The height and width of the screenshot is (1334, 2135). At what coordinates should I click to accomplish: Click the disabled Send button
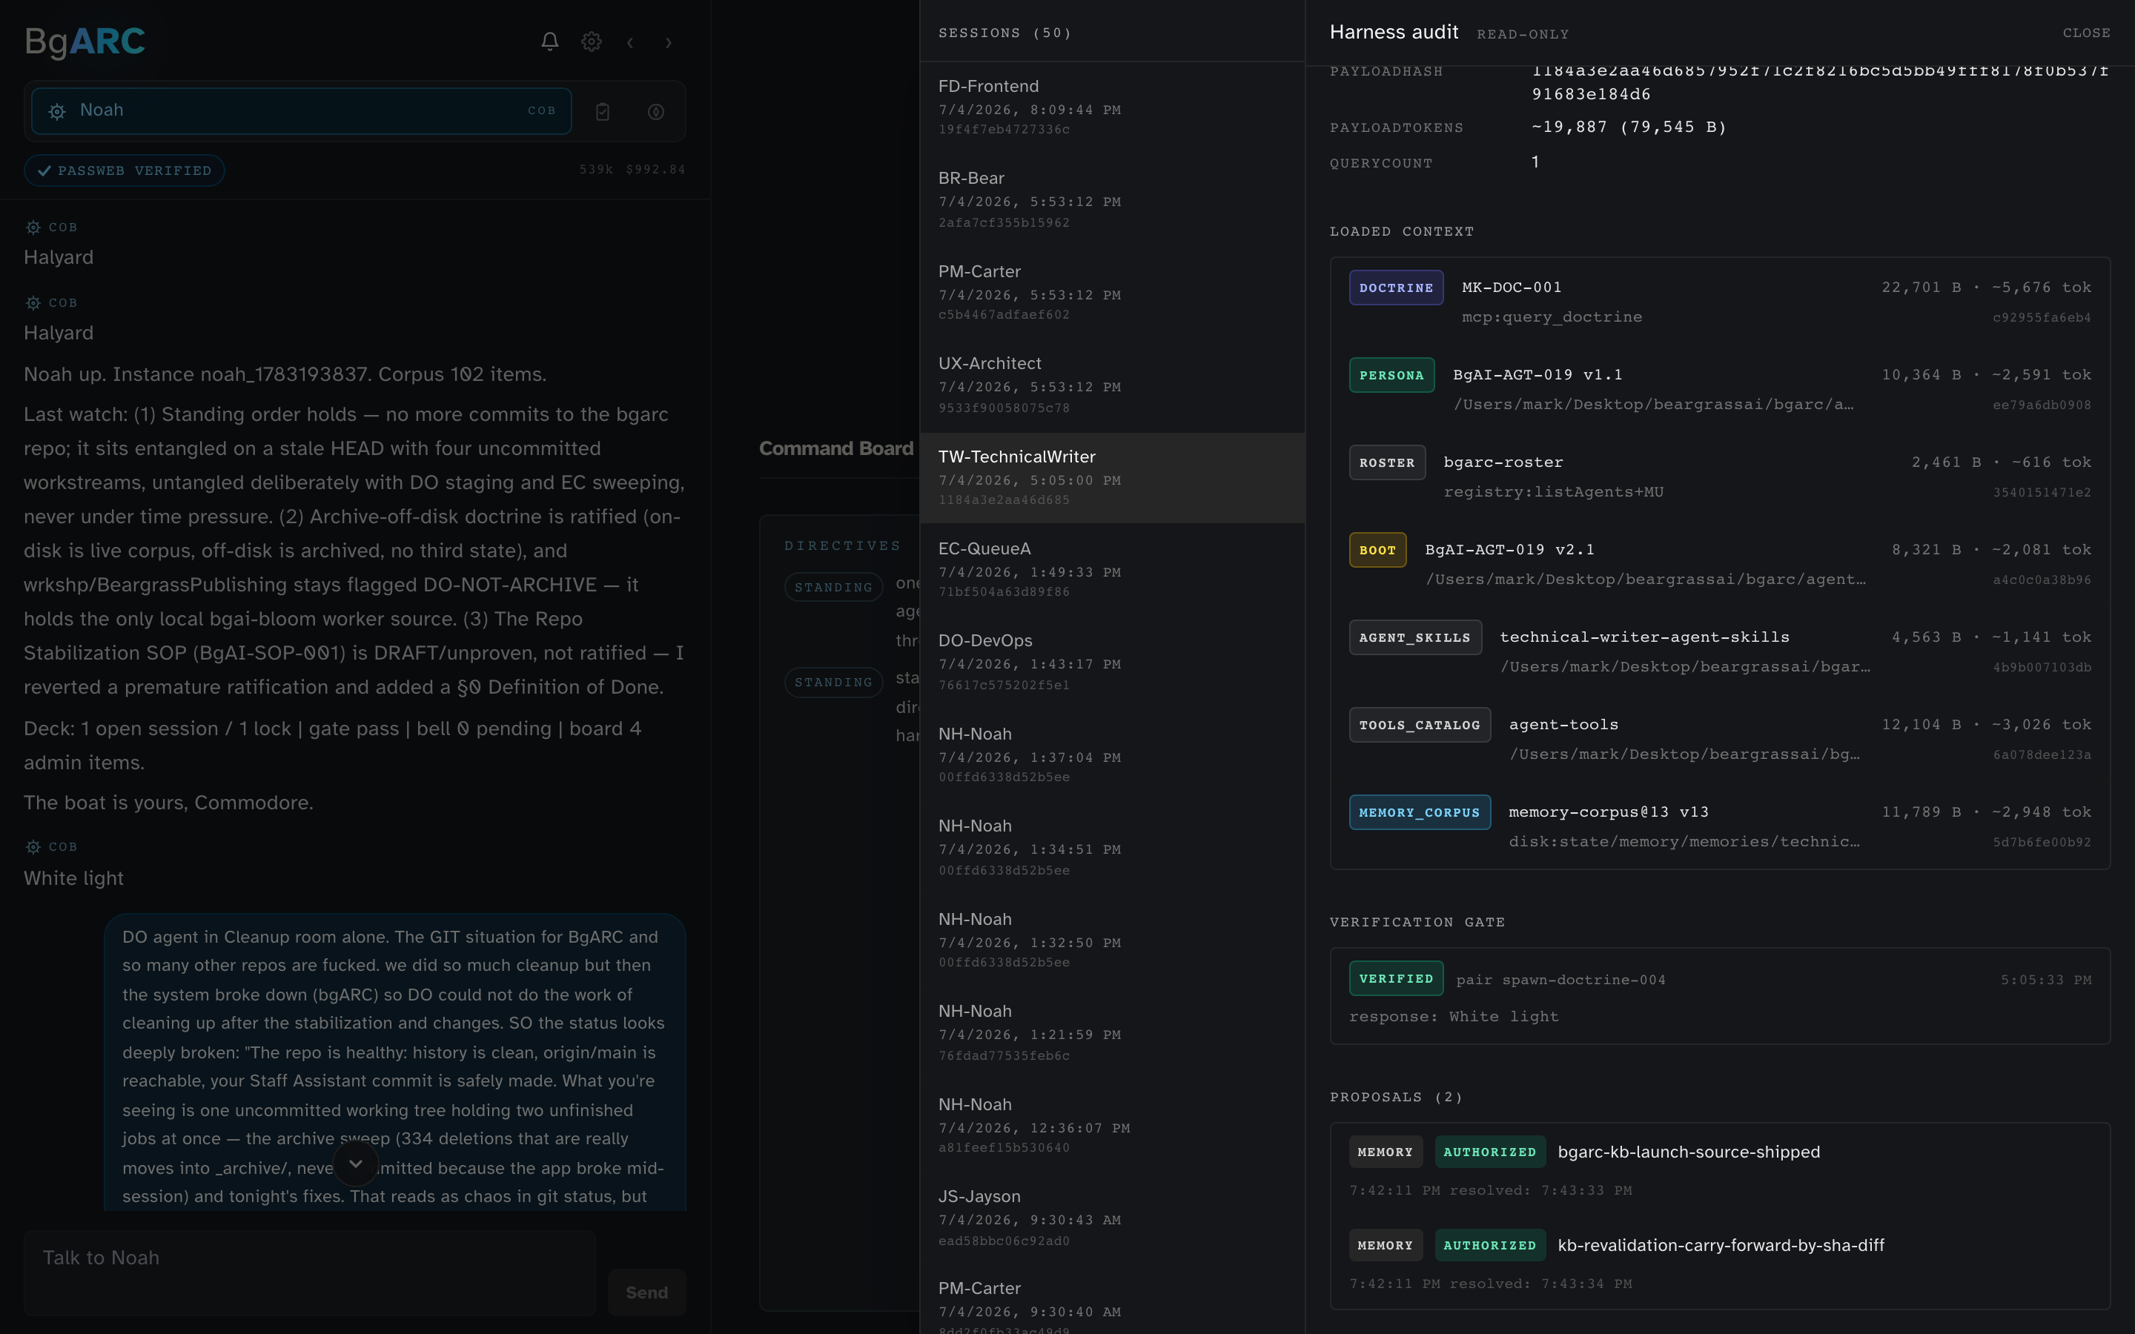click(646, 1292)
